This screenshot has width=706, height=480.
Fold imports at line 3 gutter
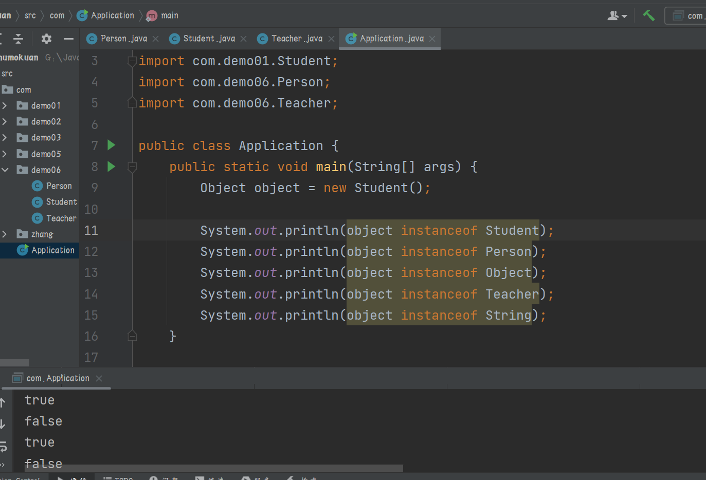132,61
